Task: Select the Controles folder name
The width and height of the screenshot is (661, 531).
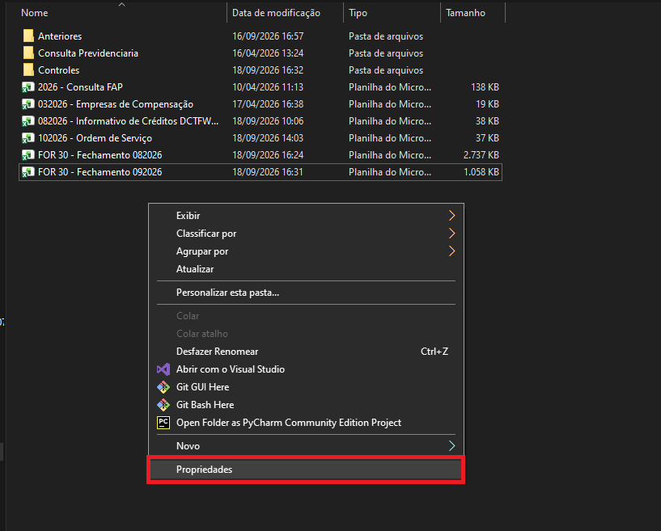Action: point(58,70)
